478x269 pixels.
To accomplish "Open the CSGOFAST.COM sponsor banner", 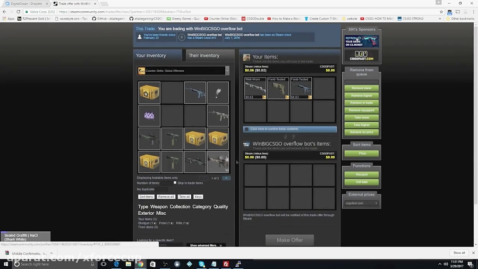I will click(x=362, y=55).
